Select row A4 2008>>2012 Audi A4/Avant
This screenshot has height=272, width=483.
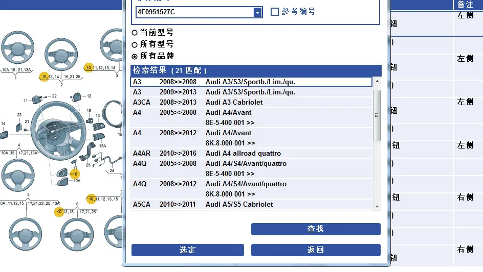pos(251,138)
